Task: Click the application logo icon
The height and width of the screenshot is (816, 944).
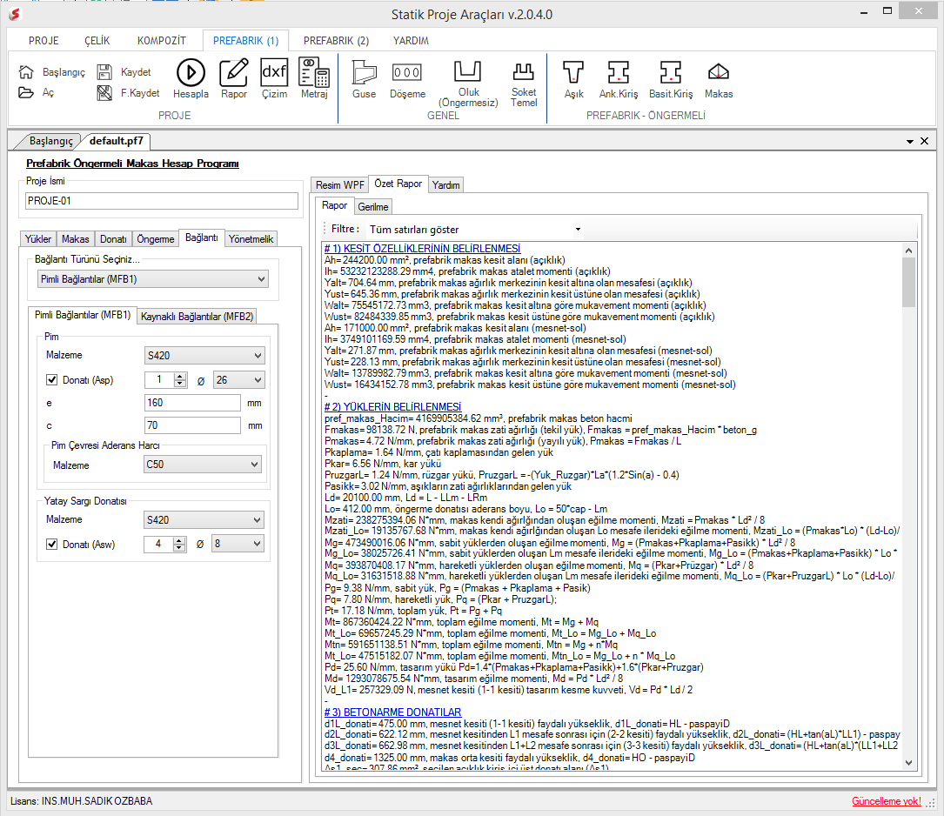Action: pyautogui.click(x=15, y=14)
